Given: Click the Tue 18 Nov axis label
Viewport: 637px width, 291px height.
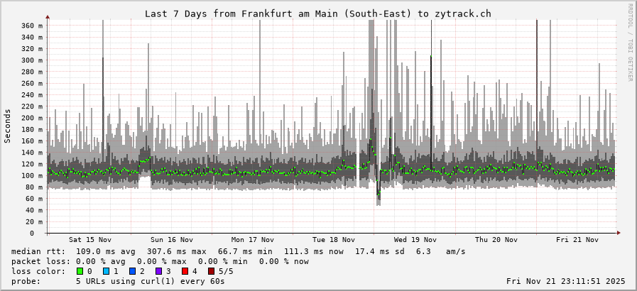Looking at the screenshot, I should [334, 240].
